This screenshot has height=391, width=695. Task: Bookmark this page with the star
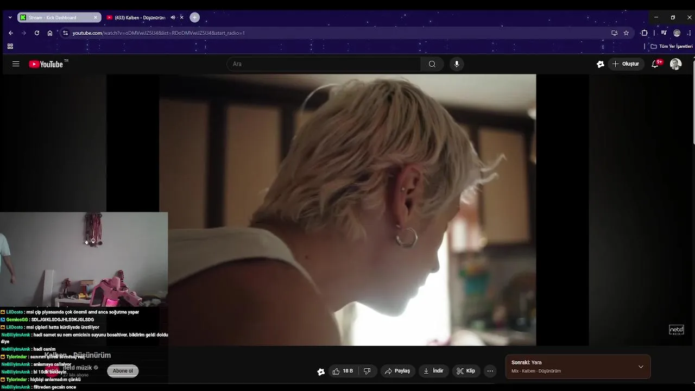[x=626, y=33]
